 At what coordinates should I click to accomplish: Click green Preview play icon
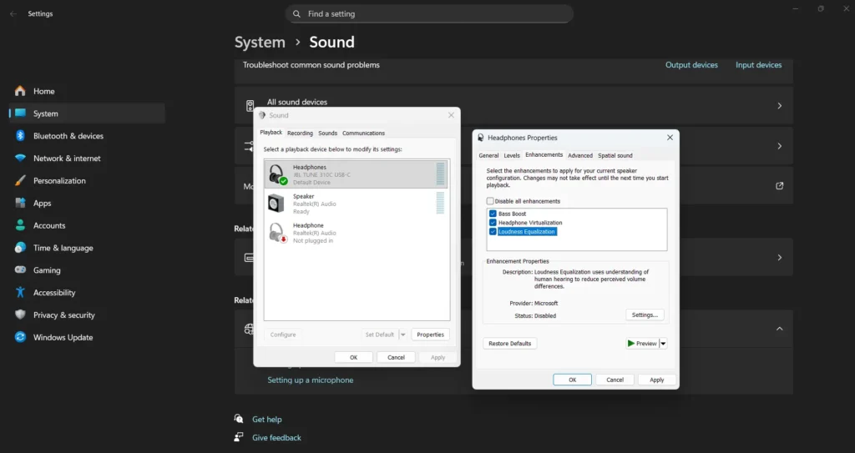(x=631, y=344)
